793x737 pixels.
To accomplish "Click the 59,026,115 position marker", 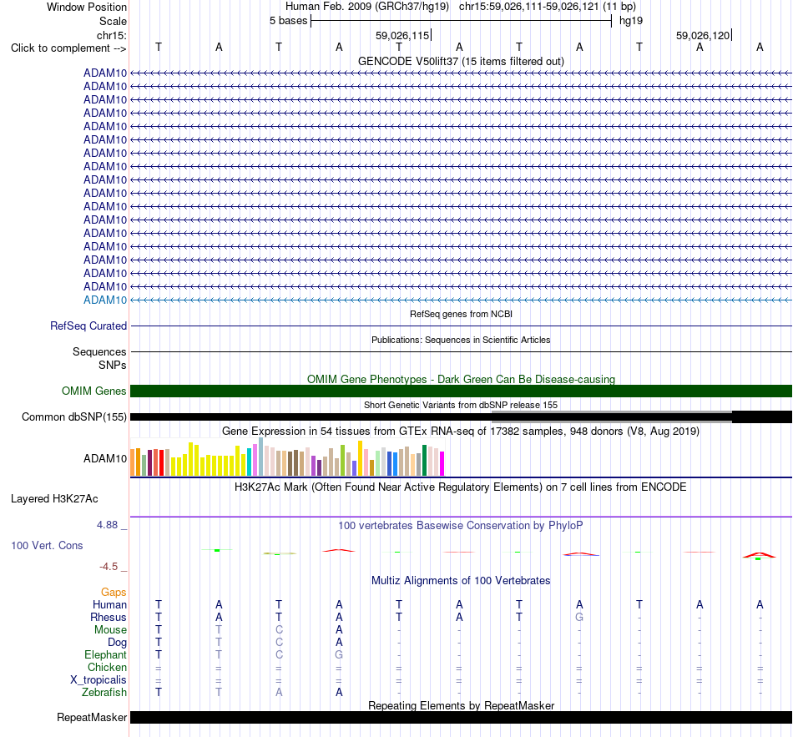I will 402,35.
